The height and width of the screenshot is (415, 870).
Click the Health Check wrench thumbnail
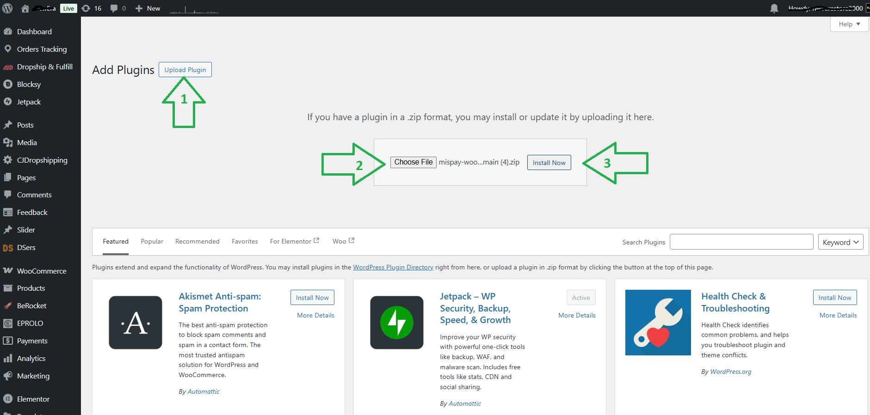(x=658, y=323)
